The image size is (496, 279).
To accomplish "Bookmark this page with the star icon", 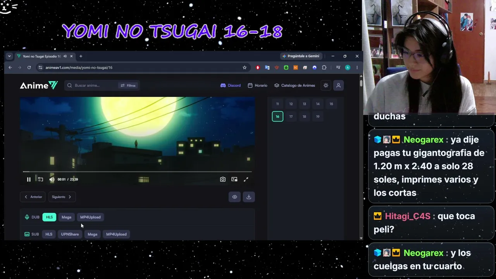I will pos(245,67).
